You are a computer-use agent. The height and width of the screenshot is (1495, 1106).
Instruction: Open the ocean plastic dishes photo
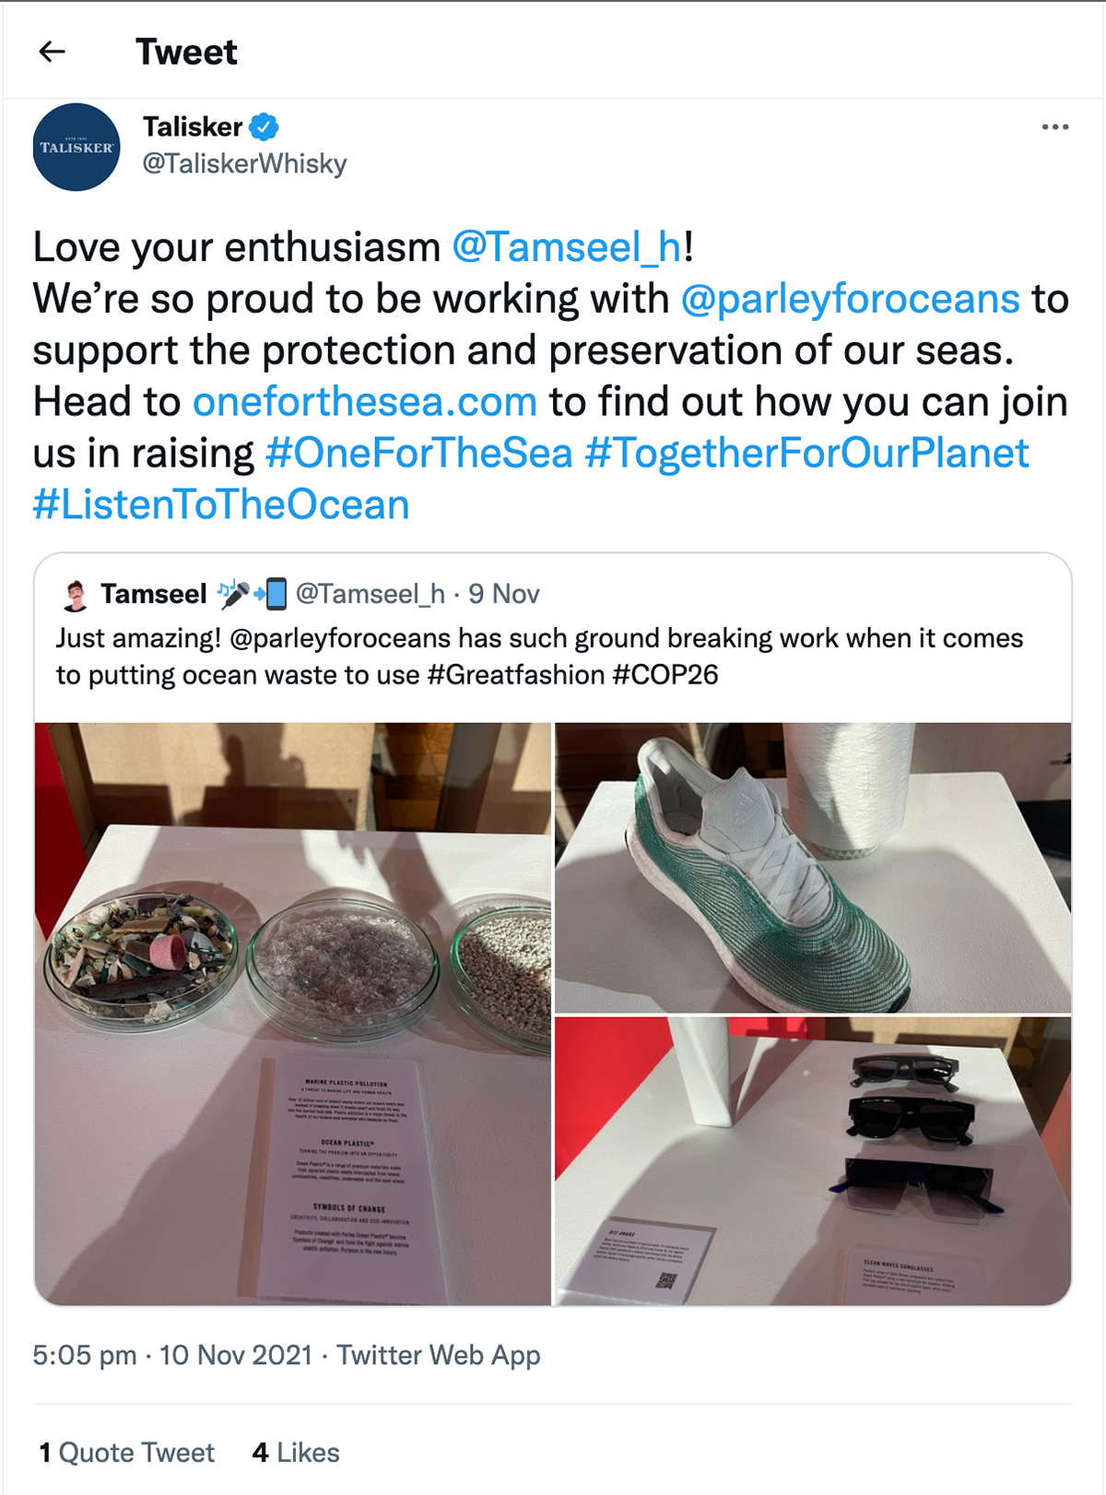coord(293,1014)
